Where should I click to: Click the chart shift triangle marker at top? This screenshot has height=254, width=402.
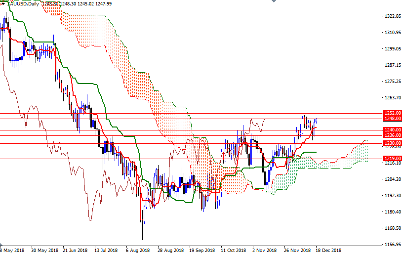273,2
